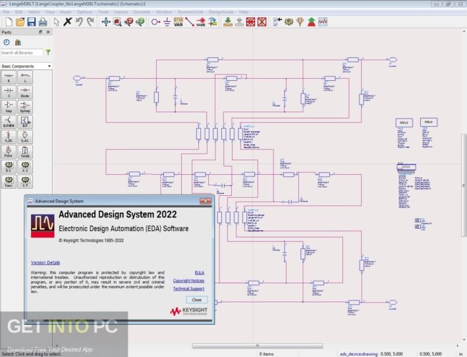Create a new schematic with New icon
Viewport: 467px width, 357px height.
9,22
